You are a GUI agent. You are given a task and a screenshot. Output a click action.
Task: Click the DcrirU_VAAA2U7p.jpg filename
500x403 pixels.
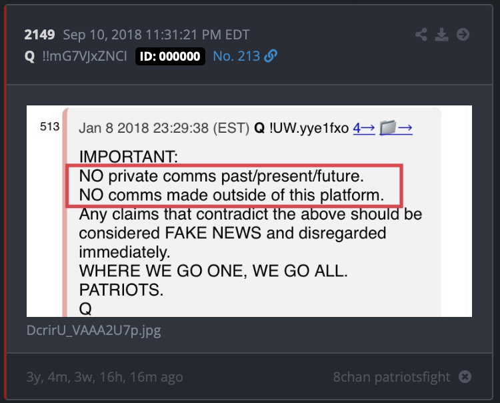click(94, 330)
